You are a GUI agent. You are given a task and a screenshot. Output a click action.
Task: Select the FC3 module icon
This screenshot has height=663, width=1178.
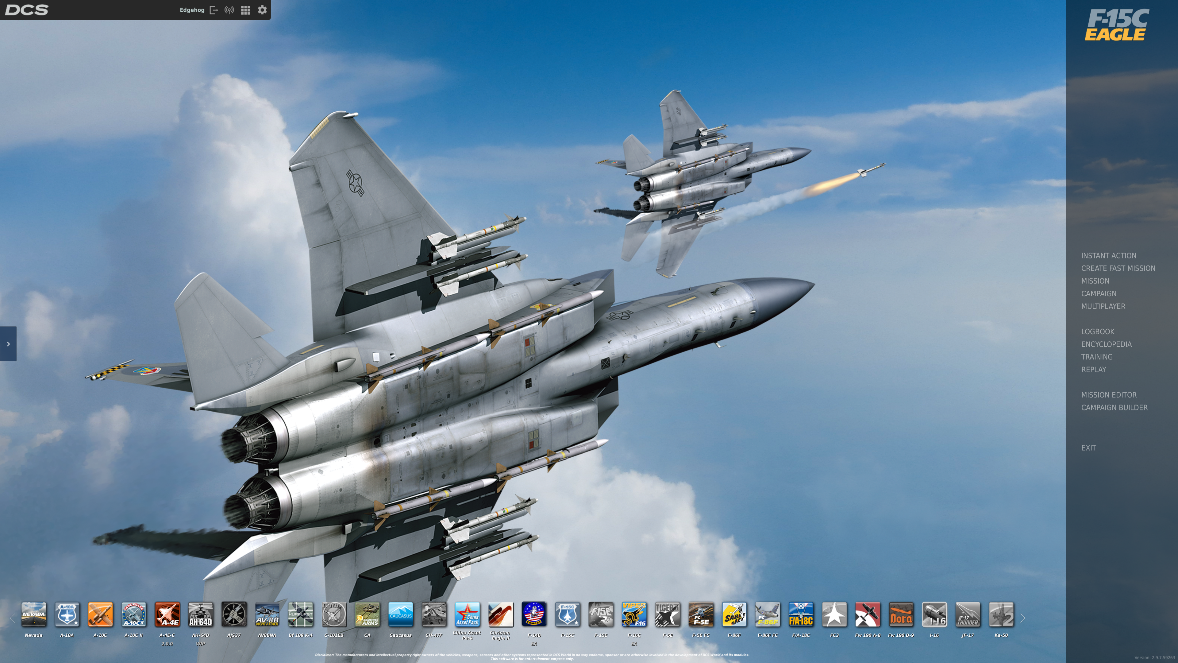pos(834,614)
